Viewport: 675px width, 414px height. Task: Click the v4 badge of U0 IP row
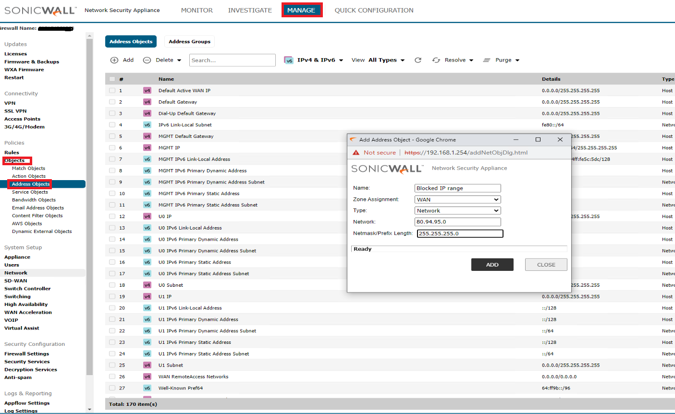click(x=147, y=217)
